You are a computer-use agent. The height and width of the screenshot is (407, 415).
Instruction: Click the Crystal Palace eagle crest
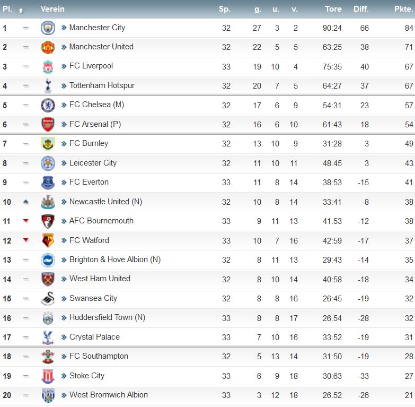point(48,337)
